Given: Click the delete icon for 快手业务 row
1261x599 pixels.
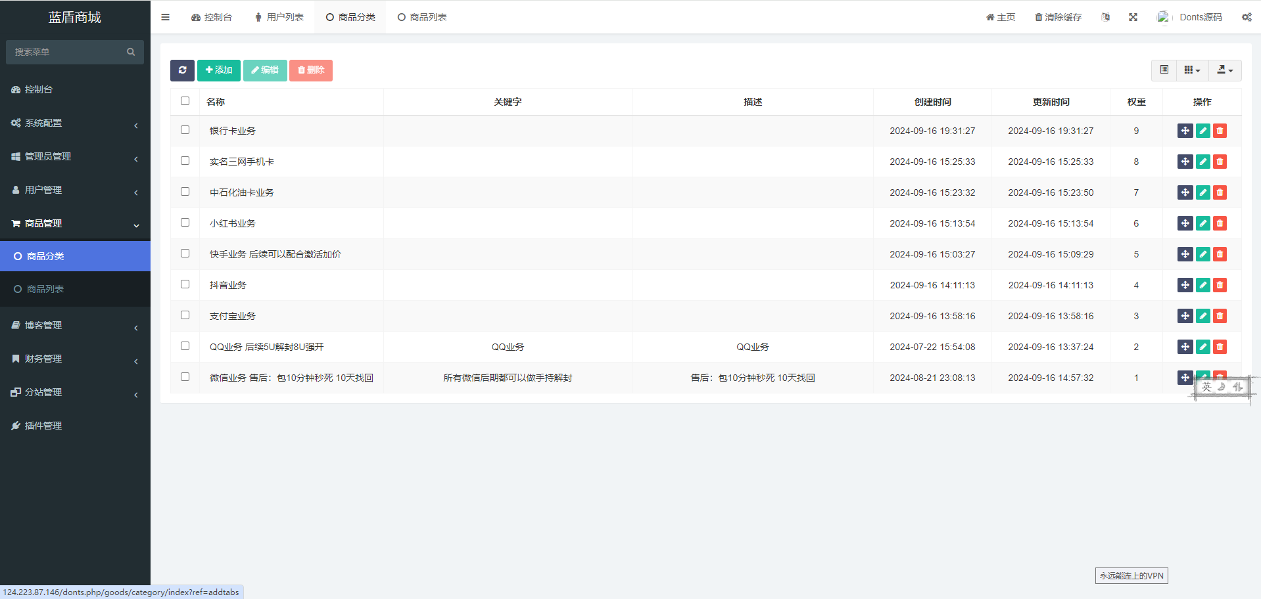Looking at the screenshot, I should click(x=1220, y=254).
